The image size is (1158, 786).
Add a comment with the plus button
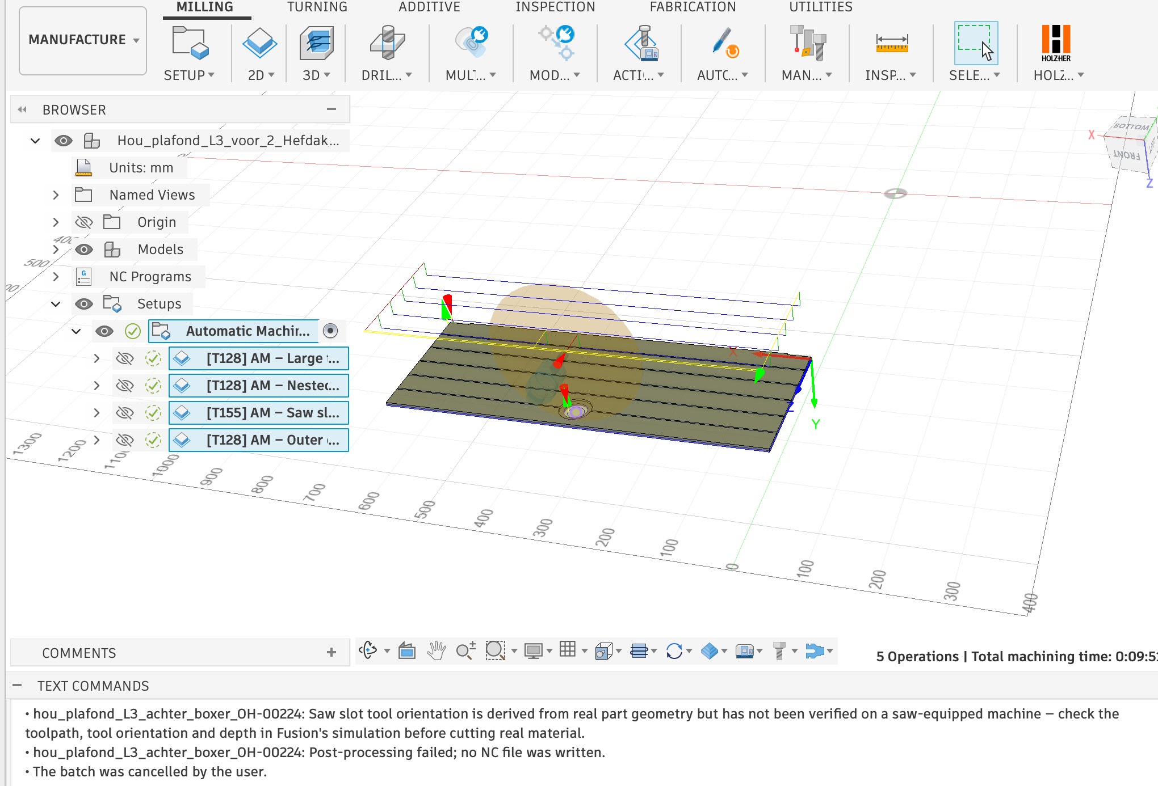(x=332, y=652)
